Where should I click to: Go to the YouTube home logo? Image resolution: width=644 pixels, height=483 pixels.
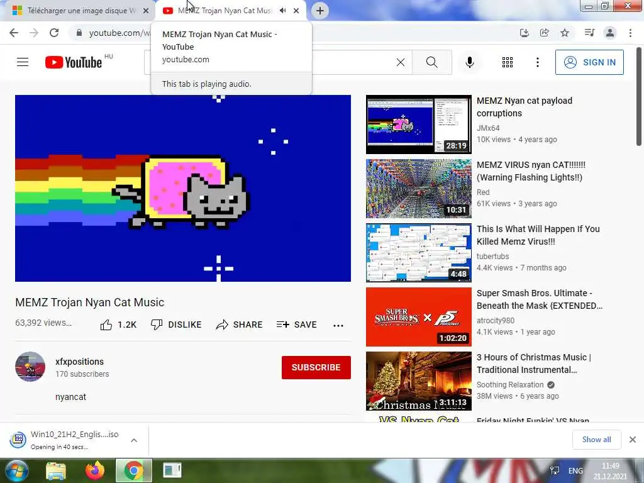73,62
